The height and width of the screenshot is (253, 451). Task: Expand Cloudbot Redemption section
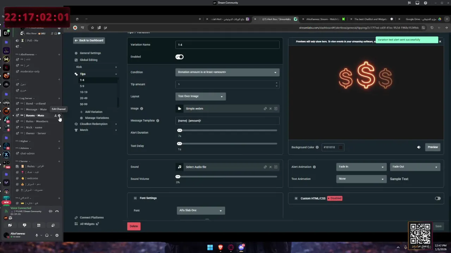point(96,124)
